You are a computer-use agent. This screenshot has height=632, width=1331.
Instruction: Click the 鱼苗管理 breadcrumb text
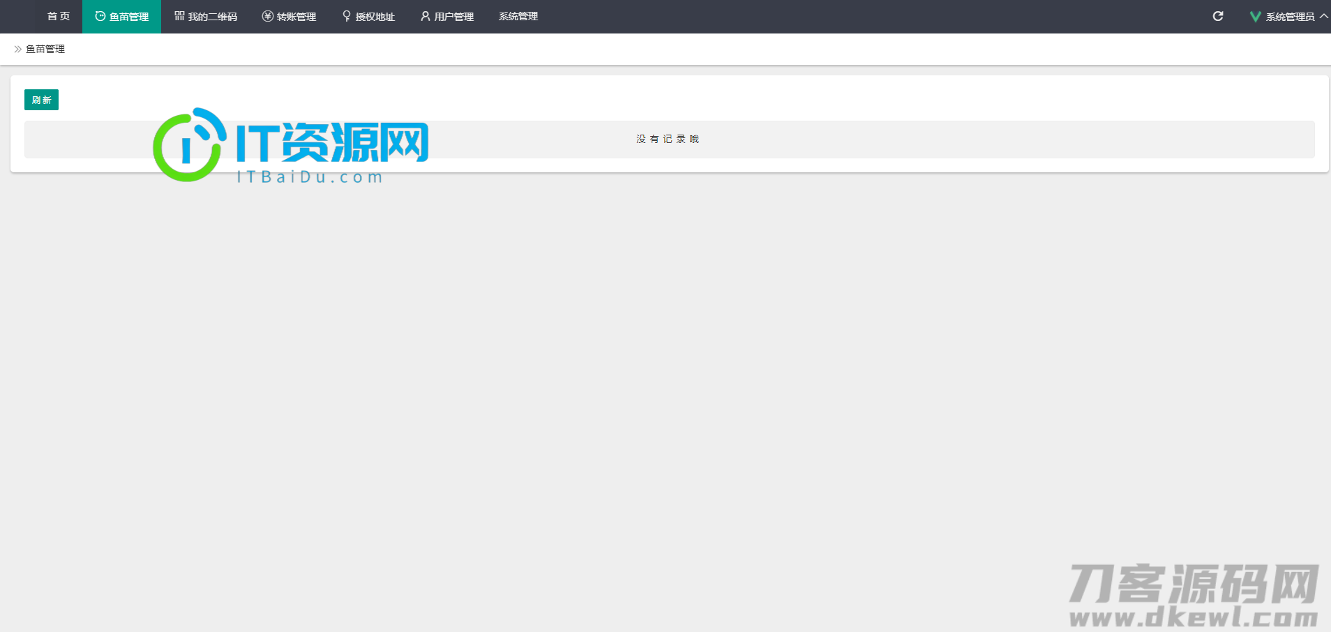click(x=45, y=49)
